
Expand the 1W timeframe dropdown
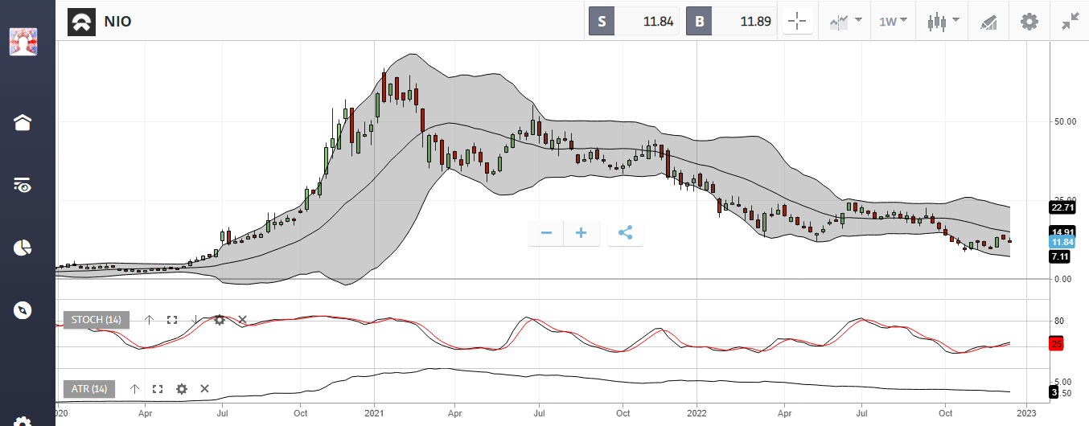[x=893, y=22]
